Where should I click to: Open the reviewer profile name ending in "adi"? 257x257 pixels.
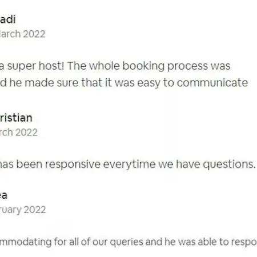point(7,19)
